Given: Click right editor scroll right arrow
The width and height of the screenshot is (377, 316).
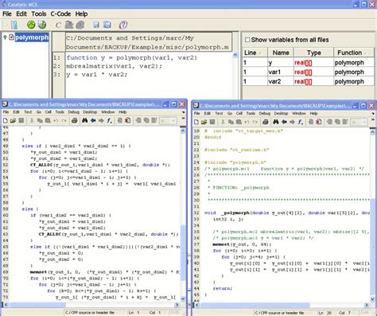Looking at the screenshot, I should (367, 305).
